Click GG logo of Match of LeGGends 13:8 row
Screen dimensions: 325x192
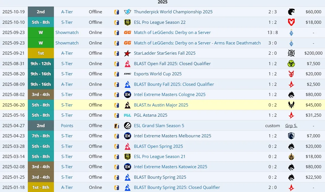click(127, 33)
